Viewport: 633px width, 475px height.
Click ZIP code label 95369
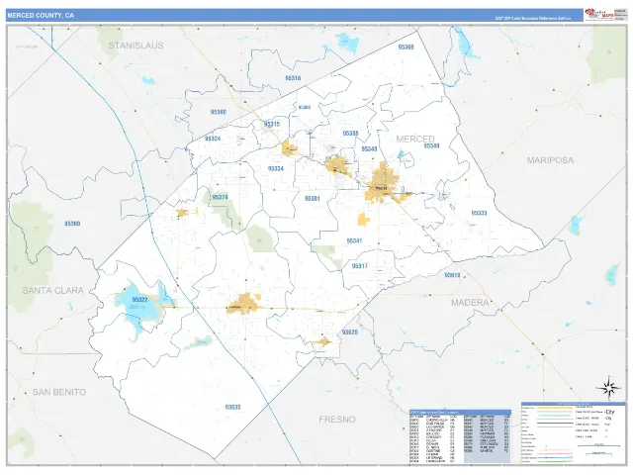(x=406, y=47)
